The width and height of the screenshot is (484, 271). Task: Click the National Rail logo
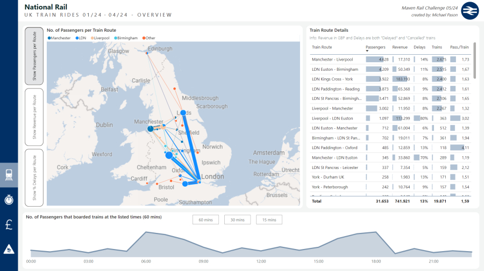point(469,10)
